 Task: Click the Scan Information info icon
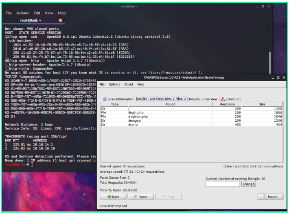point(105,99)
